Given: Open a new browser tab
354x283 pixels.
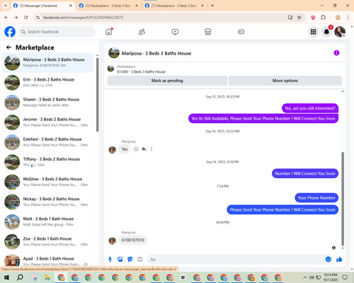Looking at the screenshot, I should pos(212,6).
